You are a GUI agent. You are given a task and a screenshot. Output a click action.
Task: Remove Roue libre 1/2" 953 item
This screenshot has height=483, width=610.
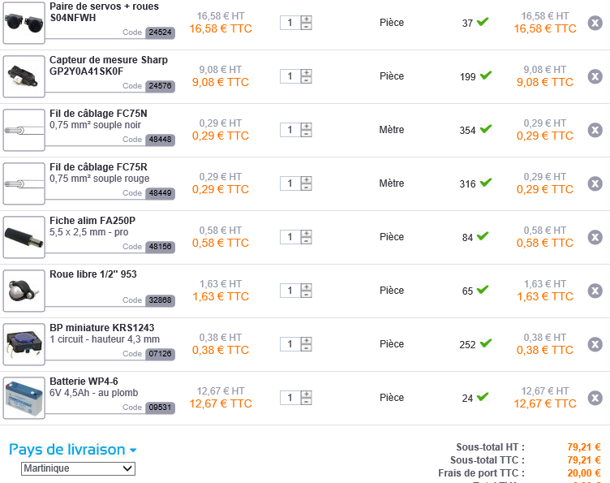tap(595, 291)
